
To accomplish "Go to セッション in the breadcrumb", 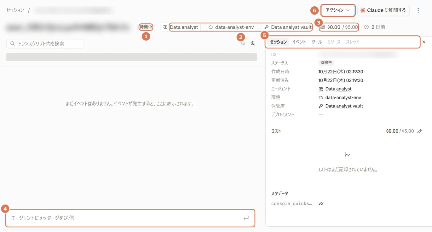I will click(x=15, y=10).
